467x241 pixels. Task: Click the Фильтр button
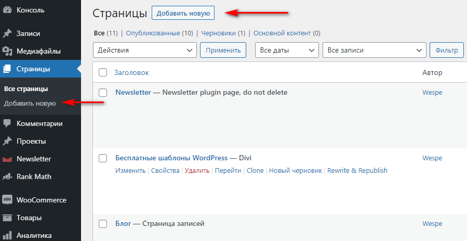[x=447, y=50]
